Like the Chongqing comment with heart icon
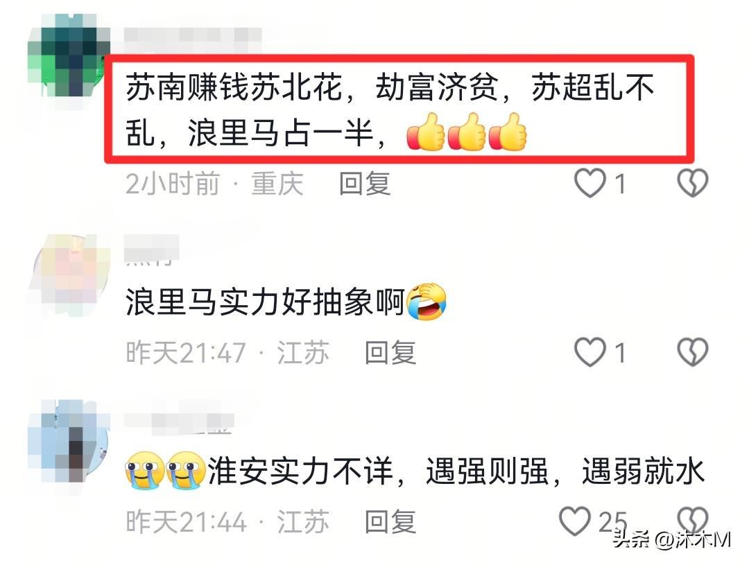 [x=589, y=183]
